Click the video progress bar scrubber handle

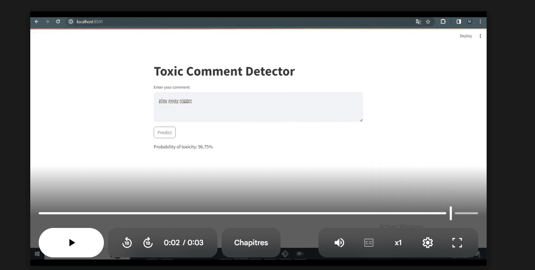click(x=450, y=213)
